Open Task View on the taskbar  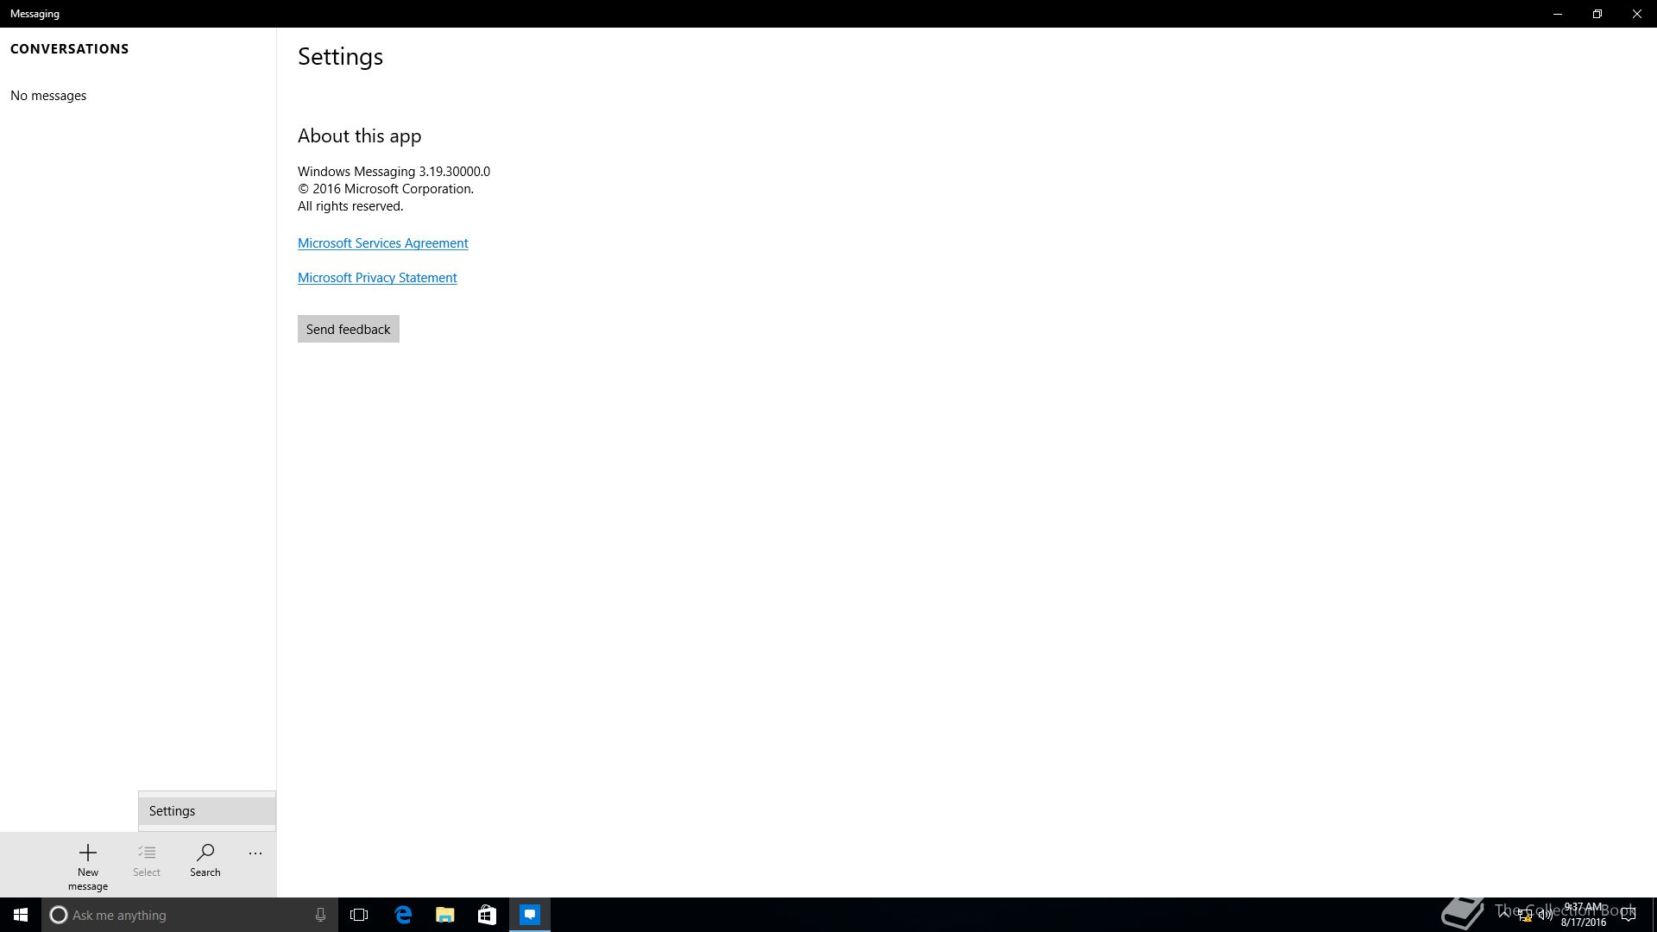point(359,915)
